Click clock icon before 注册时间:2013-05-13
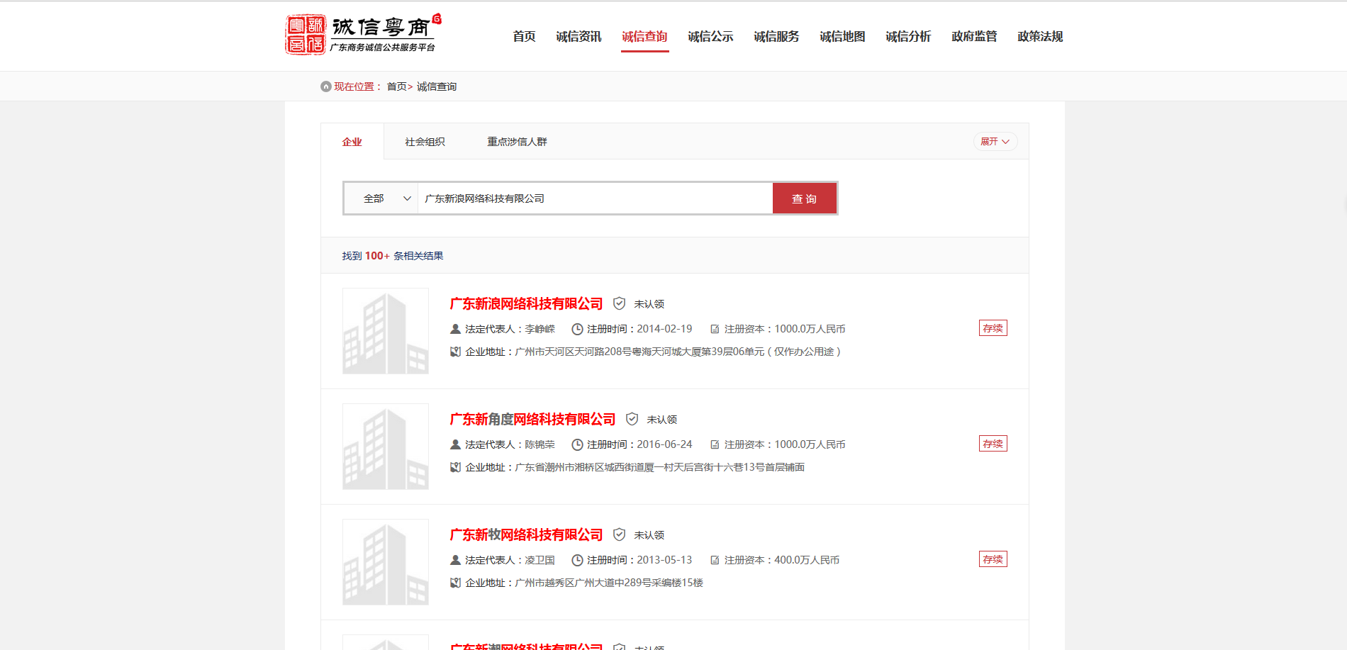Image resolution: width=1347 pixels, height=650 pixels. coord(577,560)
